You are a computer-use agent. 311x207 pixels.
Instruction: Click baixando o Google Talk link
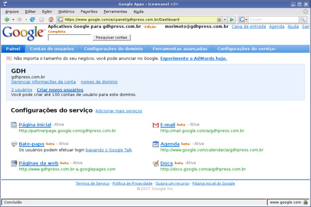click(x=109, y=150)
